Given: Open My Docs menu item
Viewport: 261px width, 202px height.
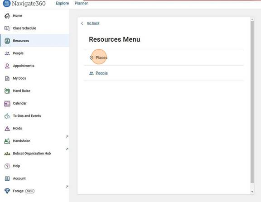Looking at the screenshot, I should (34, 78).
